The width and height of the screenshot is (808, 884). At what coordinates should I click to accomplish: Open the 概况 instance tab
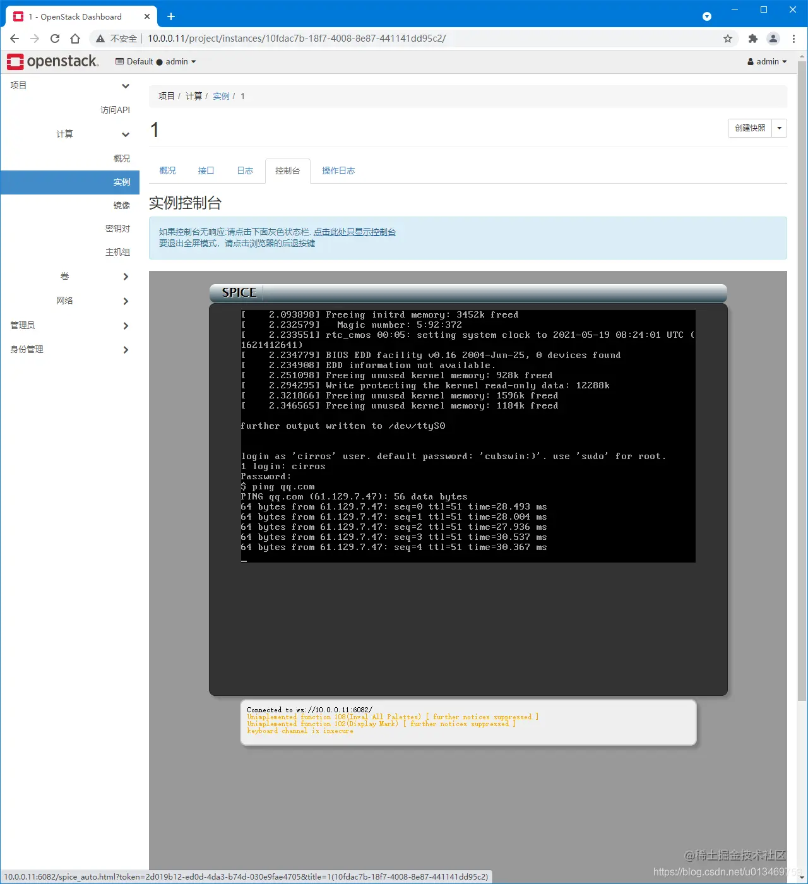[x=167, y=170]
